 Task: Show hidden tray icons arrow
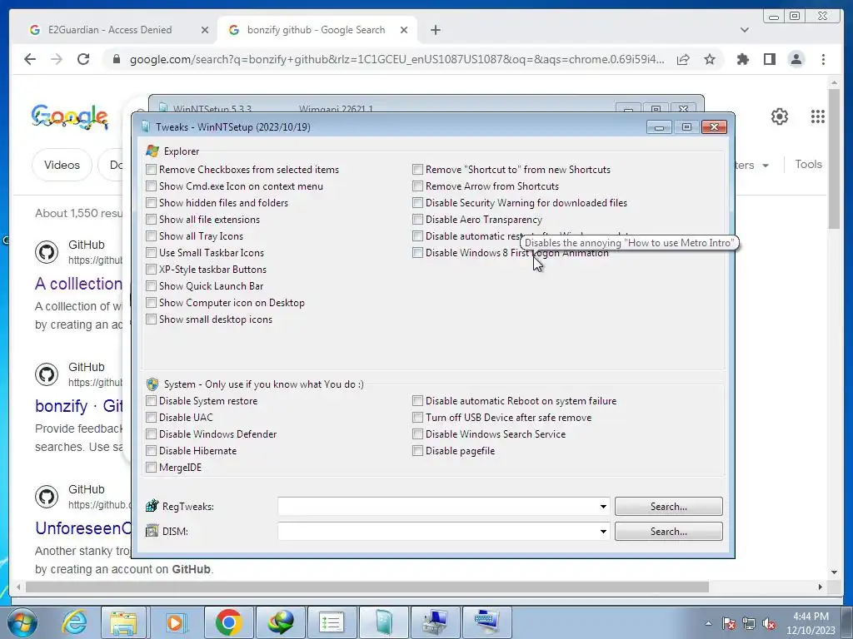[x=708, y=623]
